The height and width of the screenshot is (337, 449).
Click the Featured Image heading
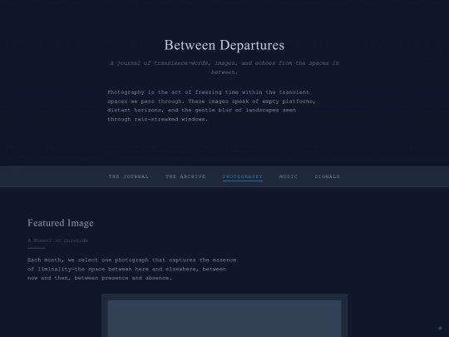[61, 223]
